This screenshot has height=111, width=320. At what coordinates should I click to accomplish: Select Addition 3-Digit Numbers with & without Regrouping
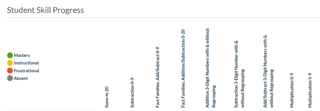coord(210,68)
